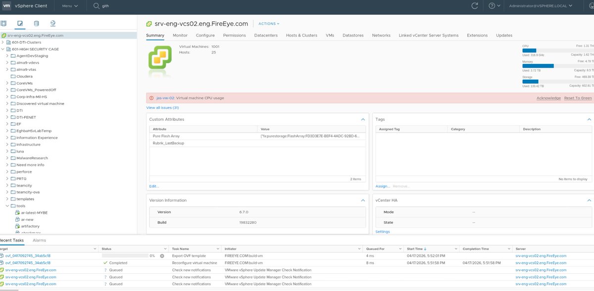Click the ar-latest-MYBE VM icon
Viewport: 594px width, 291px height.
pyautogui.click(x=17, y=212)
